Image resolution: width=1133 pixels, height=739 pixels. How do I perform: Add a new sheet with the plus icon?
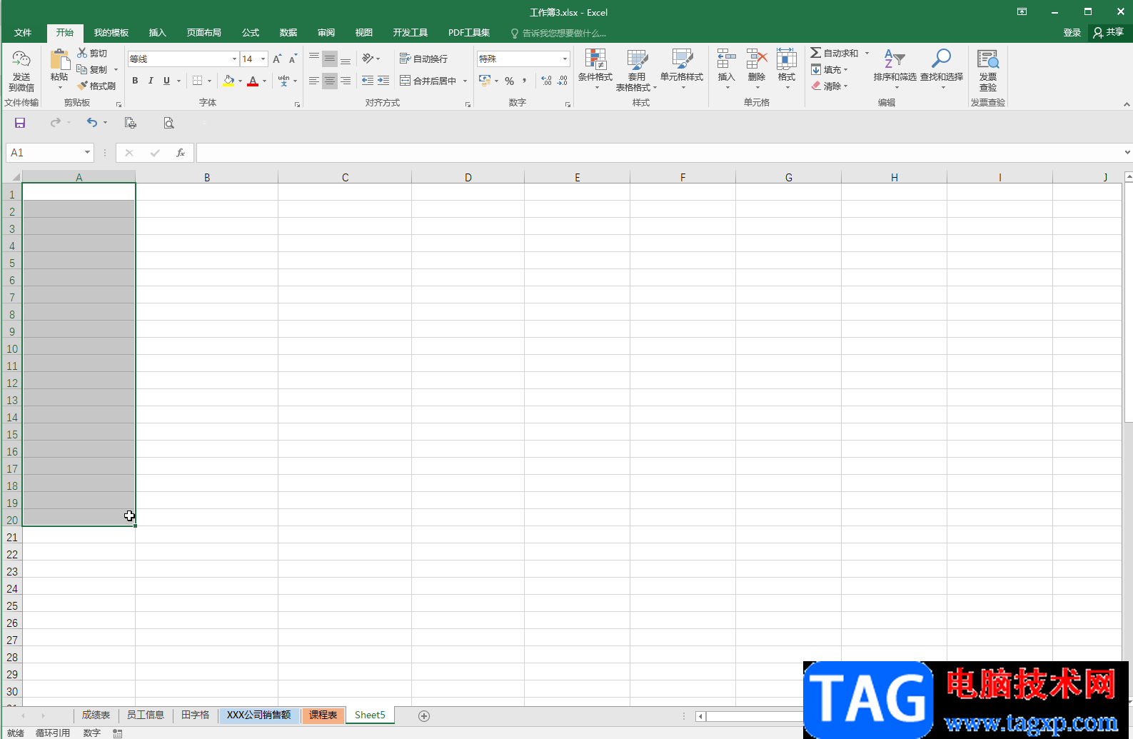[424, 716]
